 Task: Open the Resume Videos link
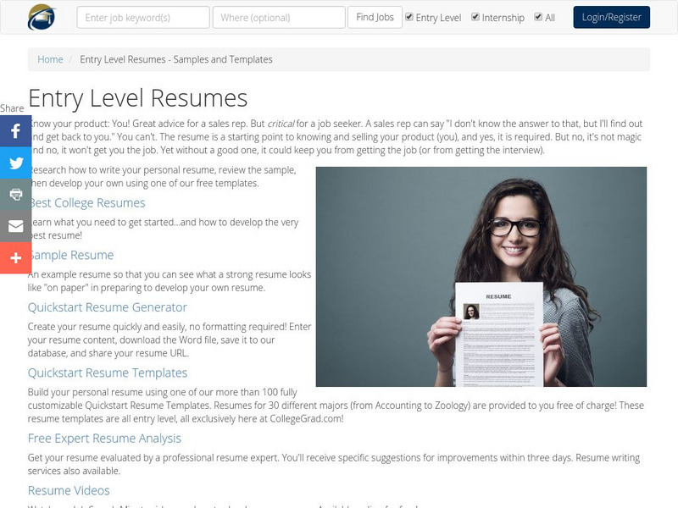[x=69, y=490]
